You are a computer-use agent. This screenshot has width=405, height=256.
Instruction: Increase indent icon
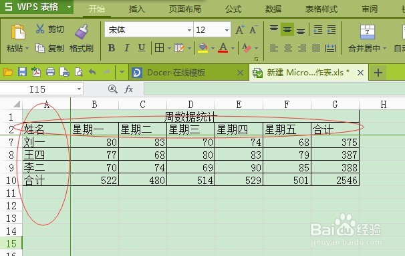click(331, 29)
